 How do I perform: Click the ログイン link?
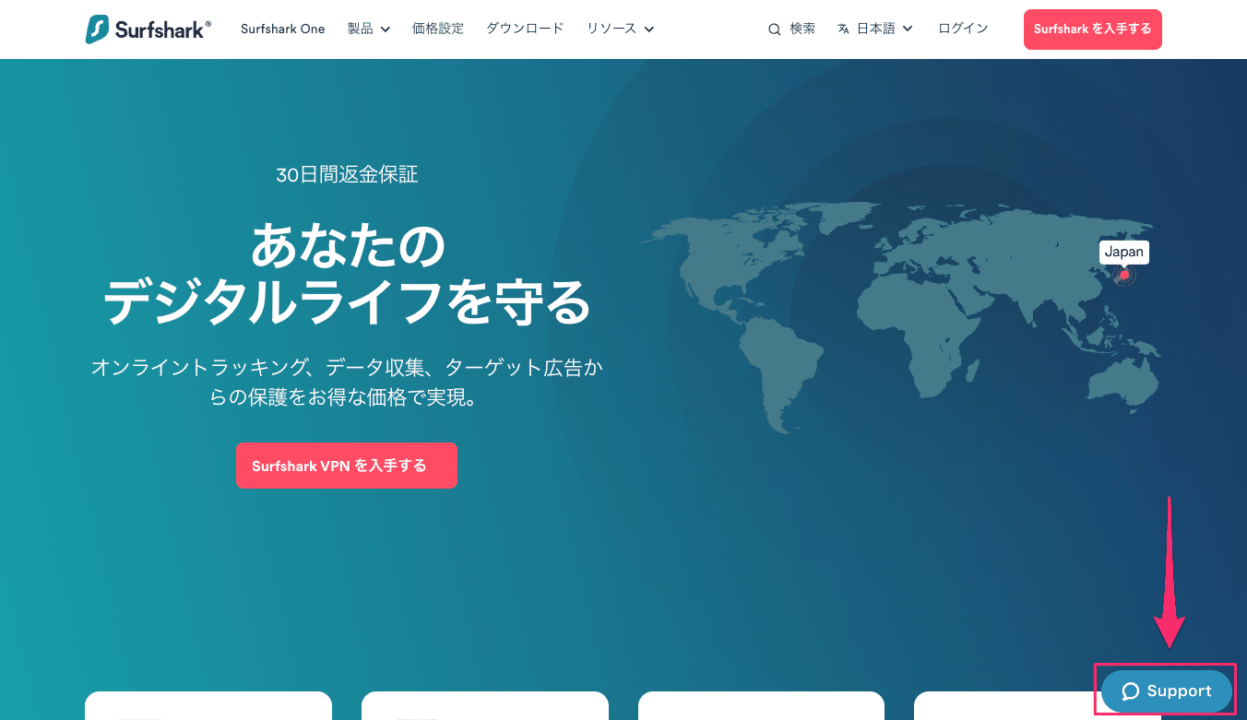click(963, 29)
